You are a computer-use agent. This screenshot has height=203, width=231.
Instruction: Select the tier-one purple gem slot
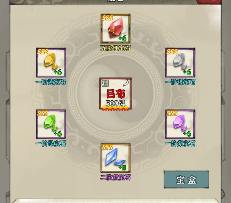point(180,124)
